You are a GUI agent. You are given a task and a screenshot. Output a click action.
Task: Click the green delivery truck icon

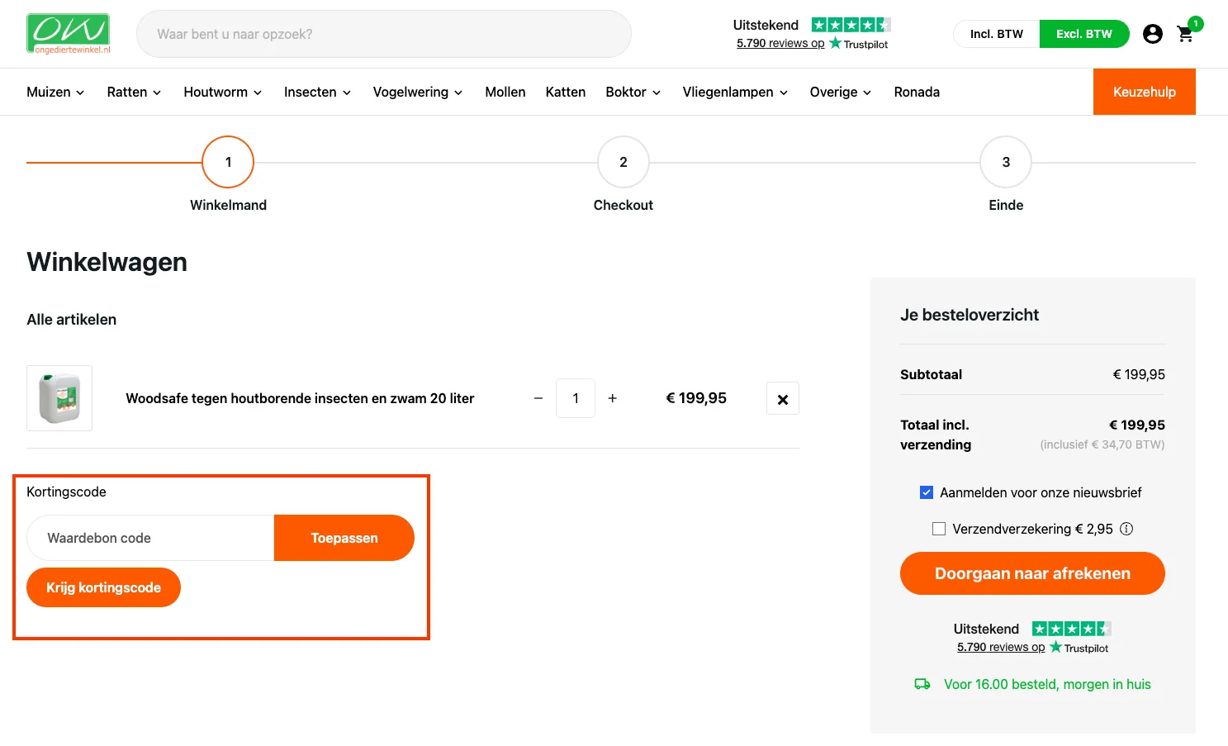922,684
